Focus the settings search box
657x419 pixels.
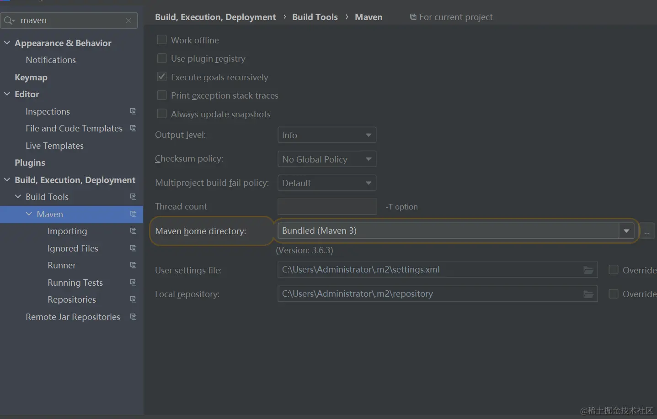(x=69, y=21)
